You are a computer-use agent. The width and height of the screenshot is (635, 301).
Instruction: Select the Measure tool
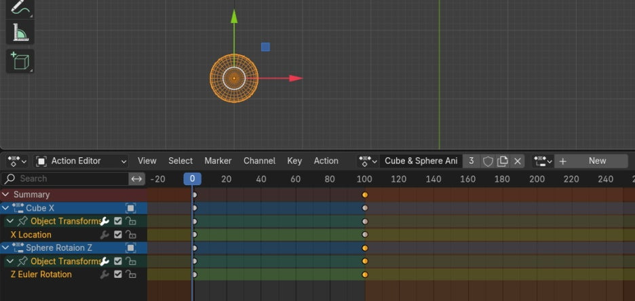point(20,32)
